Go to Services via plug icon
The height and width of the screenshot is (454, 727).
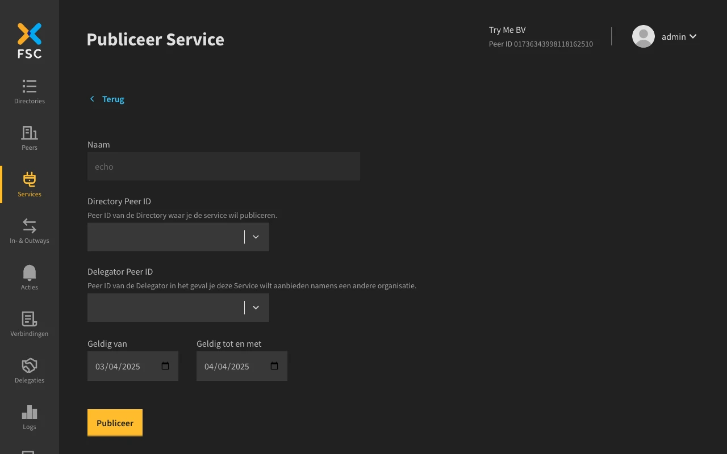pos(30,180)
